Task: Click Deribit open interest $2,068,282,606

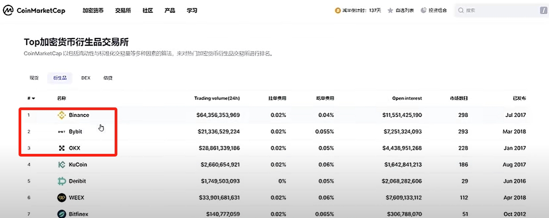Action: click(402, 181)
